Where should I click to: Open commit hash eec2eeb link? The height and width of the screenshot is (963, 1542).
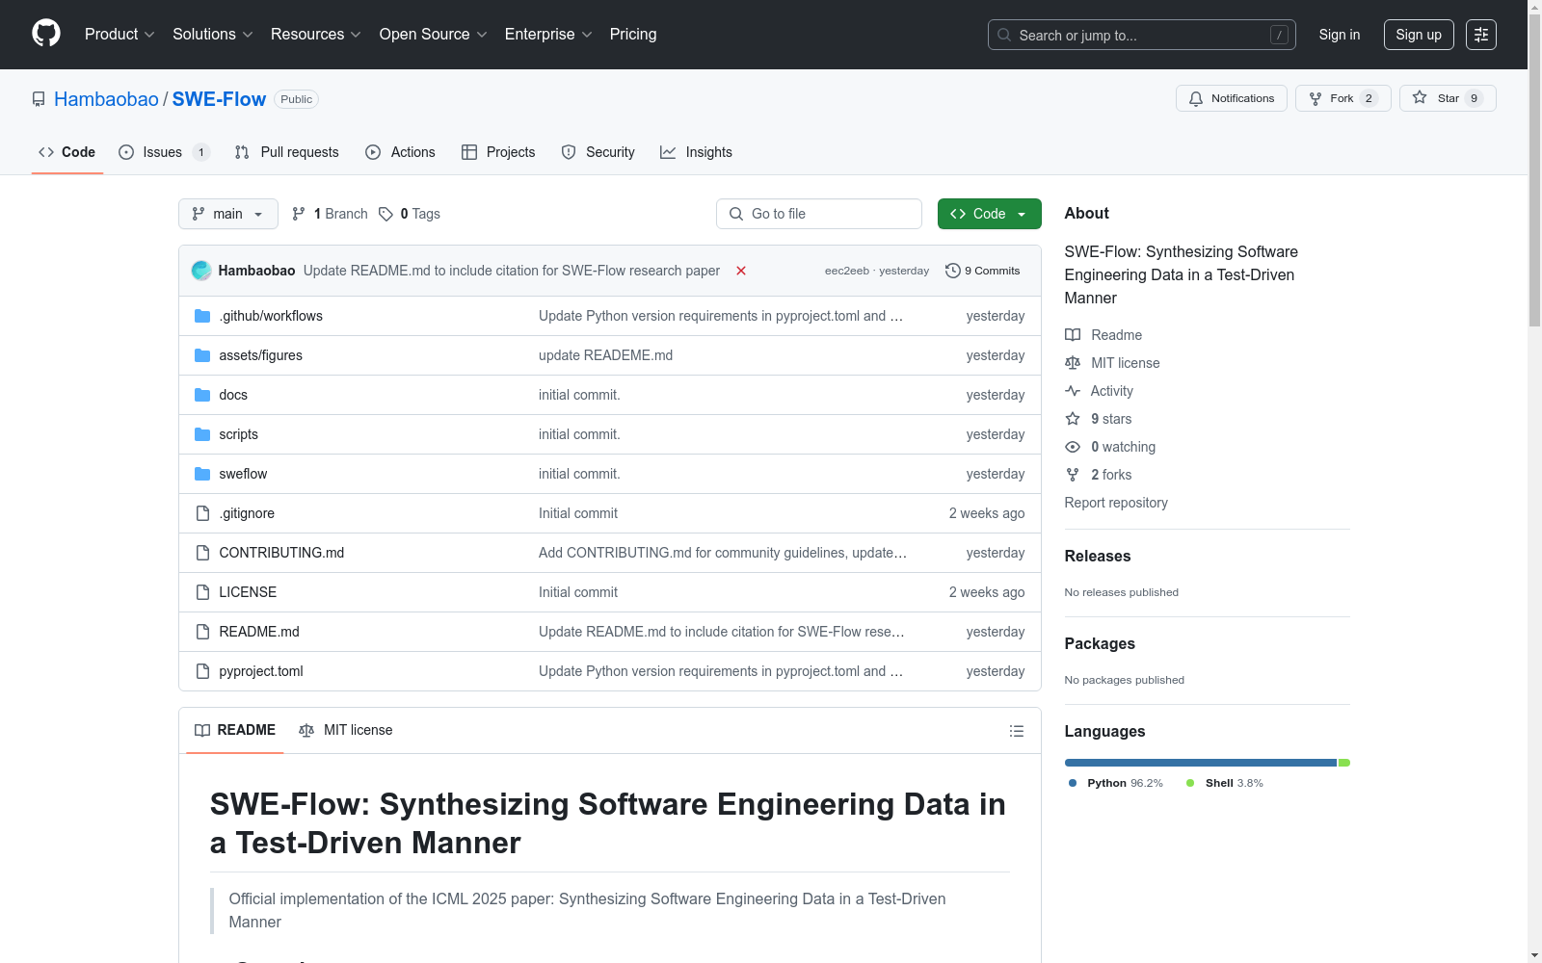click(x=847, y=271)
